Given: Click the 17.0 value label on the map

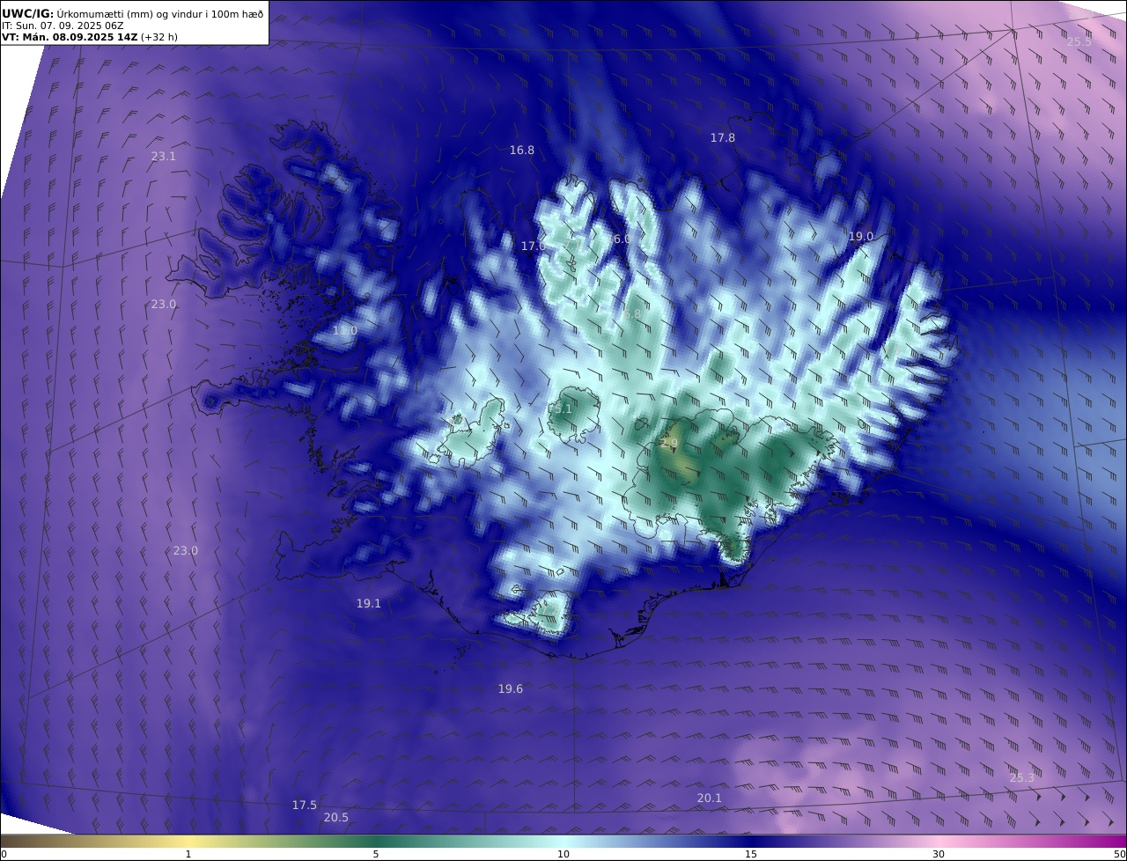Looking at the screenshot, I should coord(533,247).
